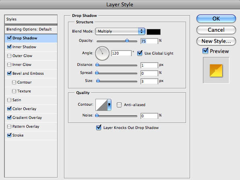
Task: Enable the Outer Glow effect checkbox
Action: point(9,56)
